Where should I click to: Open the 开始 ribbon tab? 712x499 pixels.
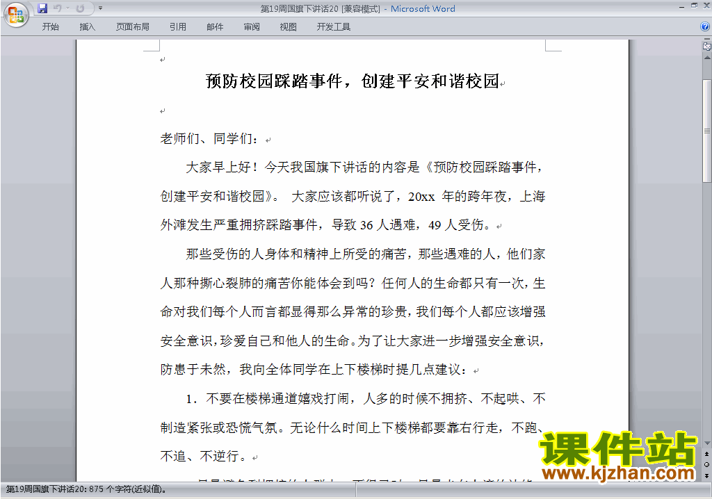[50, 27]
